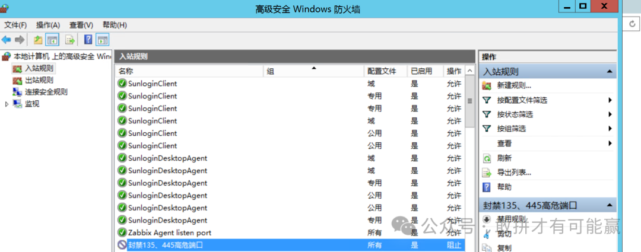Sort by the 配置文件 column header

point(386,71)
